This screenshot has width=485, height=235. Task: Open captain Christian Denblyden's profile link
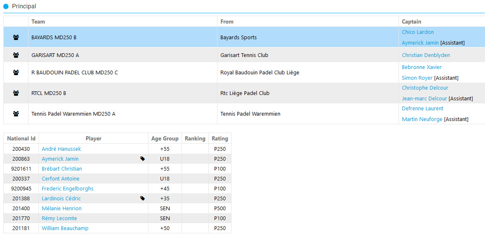click(425, 55)
